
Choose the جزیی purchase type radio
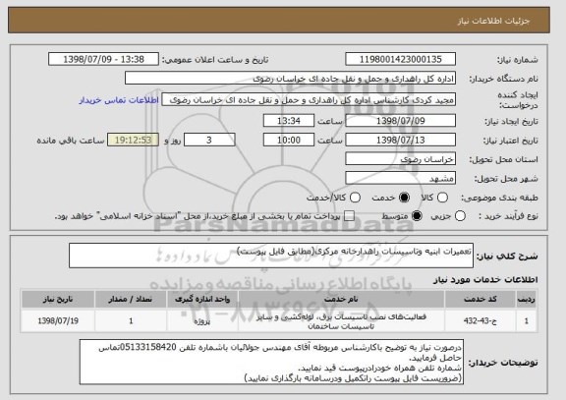pyautogui.click(x=460, y=216)
